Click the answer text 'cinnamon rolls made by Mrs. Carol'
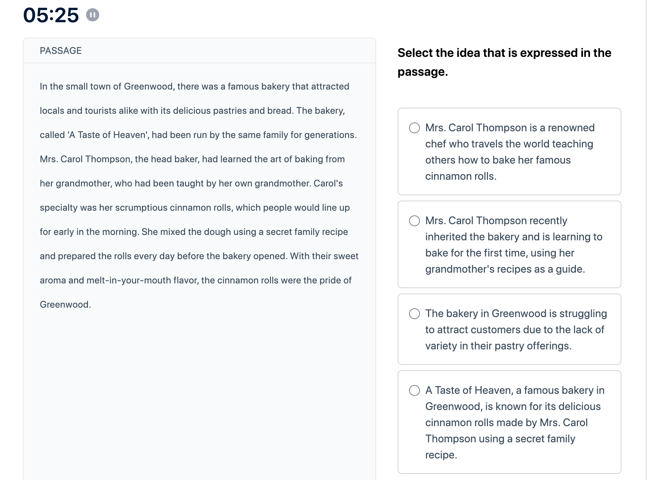Screen dimensions: 647x480 click(x=506, y=423)
